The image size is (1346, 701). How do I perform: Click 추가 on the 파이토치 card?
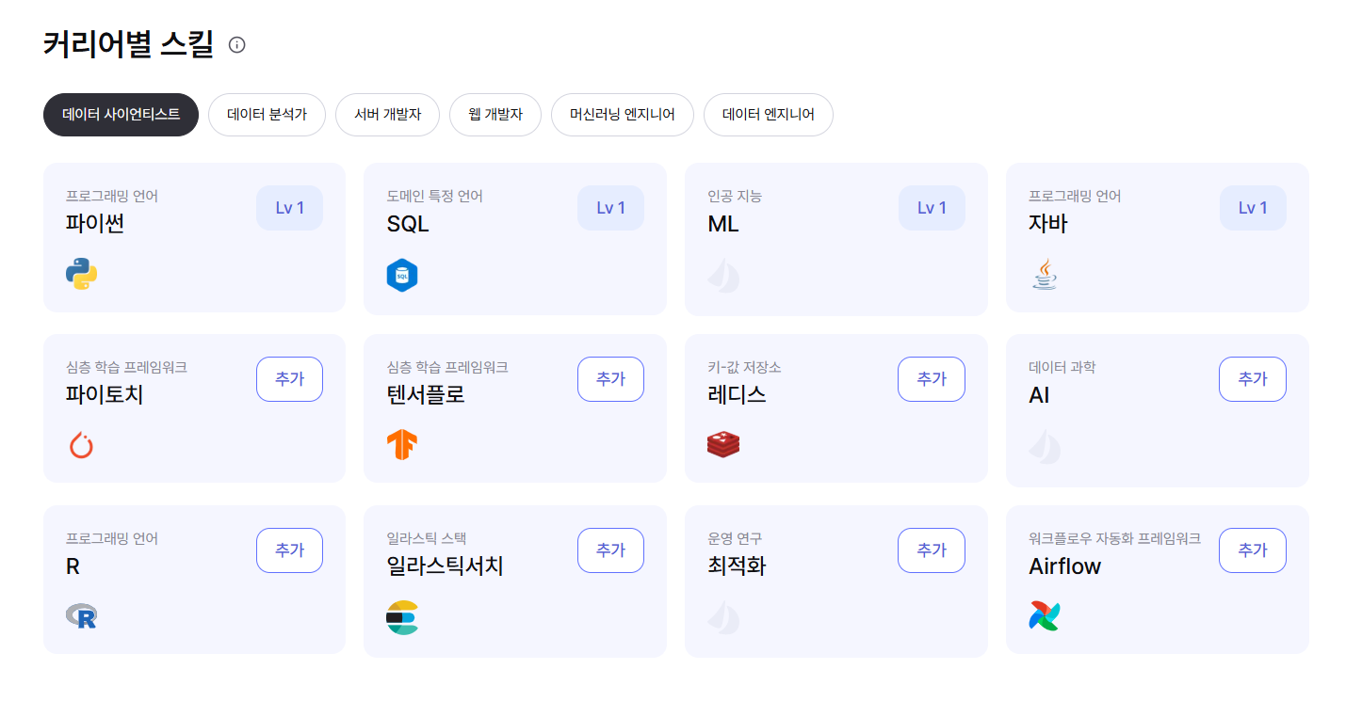289,379
